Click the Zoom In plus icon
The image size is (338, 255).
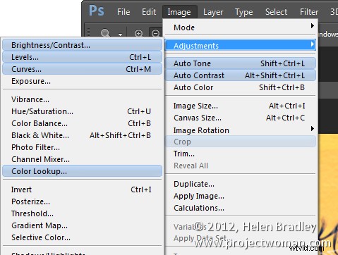point(139,33)
